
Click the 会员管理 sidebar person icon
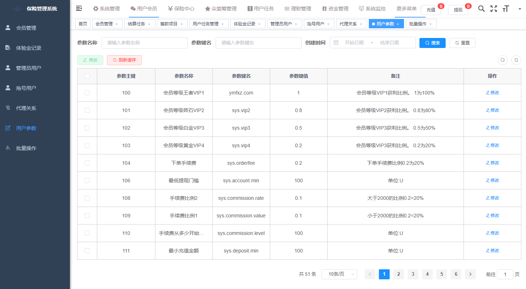[x=8, y=28]
